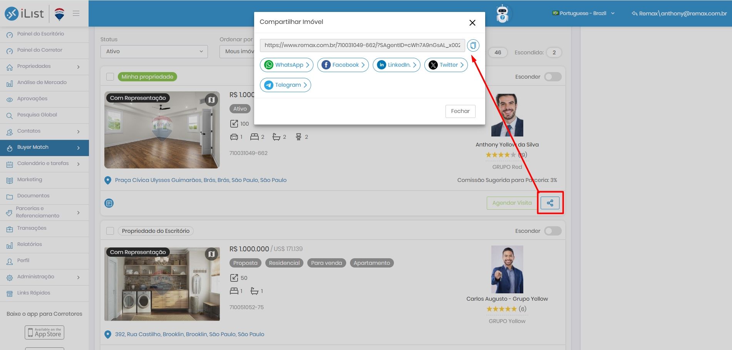
Task: Click the Propriedades house icon
Action: [10, 67]
